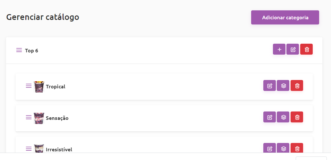Select the Irresistível product name
Screen dimensions: 331x160
coord(59,150)
